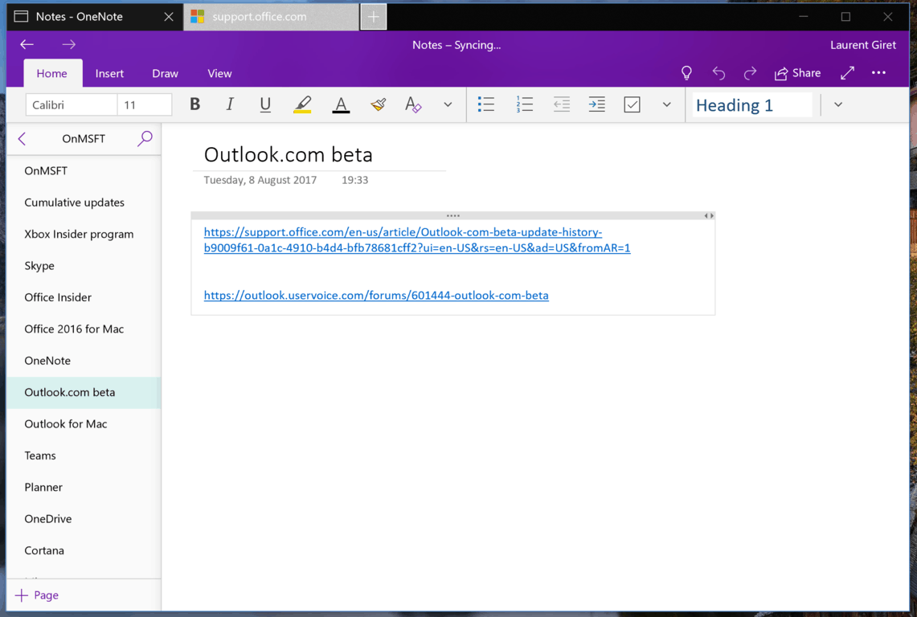This screenshot has width=917, height=617.
Task: Clear all text formatting
Action: tap(413, 104)
